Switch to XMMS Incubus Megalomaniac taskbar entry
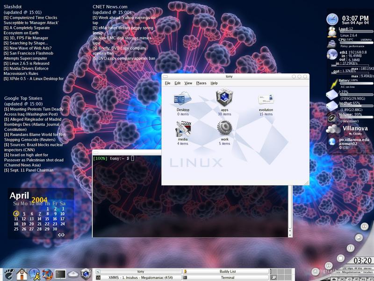 point(138,277)
